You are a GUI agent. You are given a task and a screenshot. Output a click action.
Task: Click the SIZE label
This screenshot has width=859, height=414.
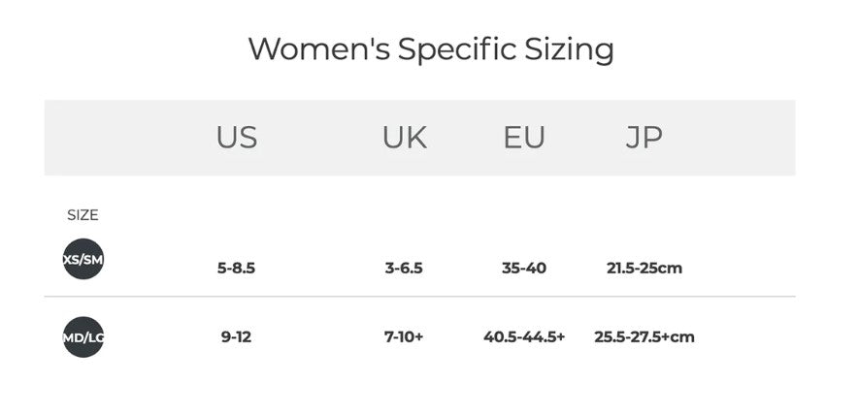pyautogui.click(x=83, y=215)
